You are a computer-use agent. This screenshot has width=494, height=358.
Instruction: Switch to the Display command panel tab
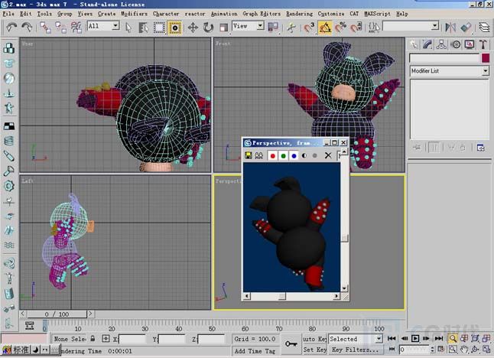[469, 44]
